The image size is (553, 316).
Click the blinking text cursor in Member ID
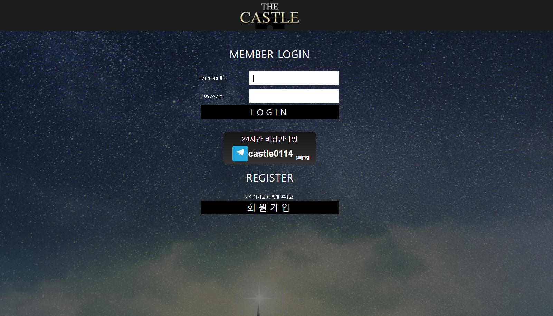pyautogui.click(x=253, y=78)
